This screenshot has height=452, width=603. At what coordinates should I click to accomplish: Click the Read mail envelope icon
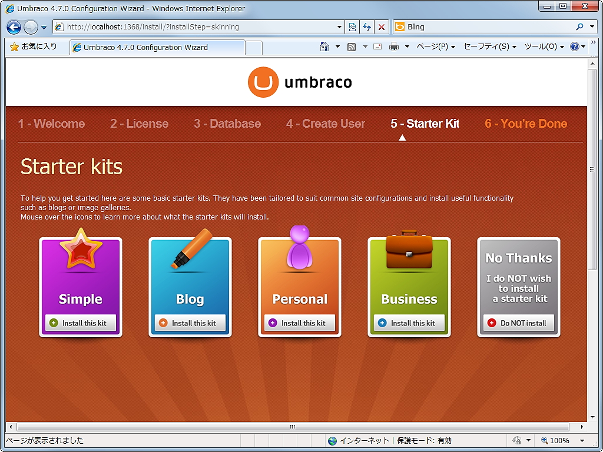(376, 46)
